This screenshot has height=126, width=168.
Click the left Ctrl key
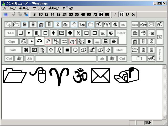(x=9, y=59)
